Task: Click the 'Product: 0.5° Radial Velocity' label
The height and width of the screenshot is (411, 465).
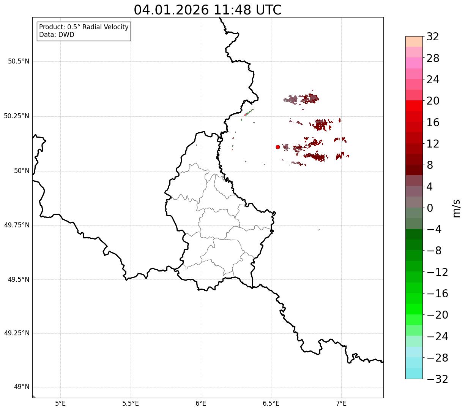Action: tap(84, 27)
